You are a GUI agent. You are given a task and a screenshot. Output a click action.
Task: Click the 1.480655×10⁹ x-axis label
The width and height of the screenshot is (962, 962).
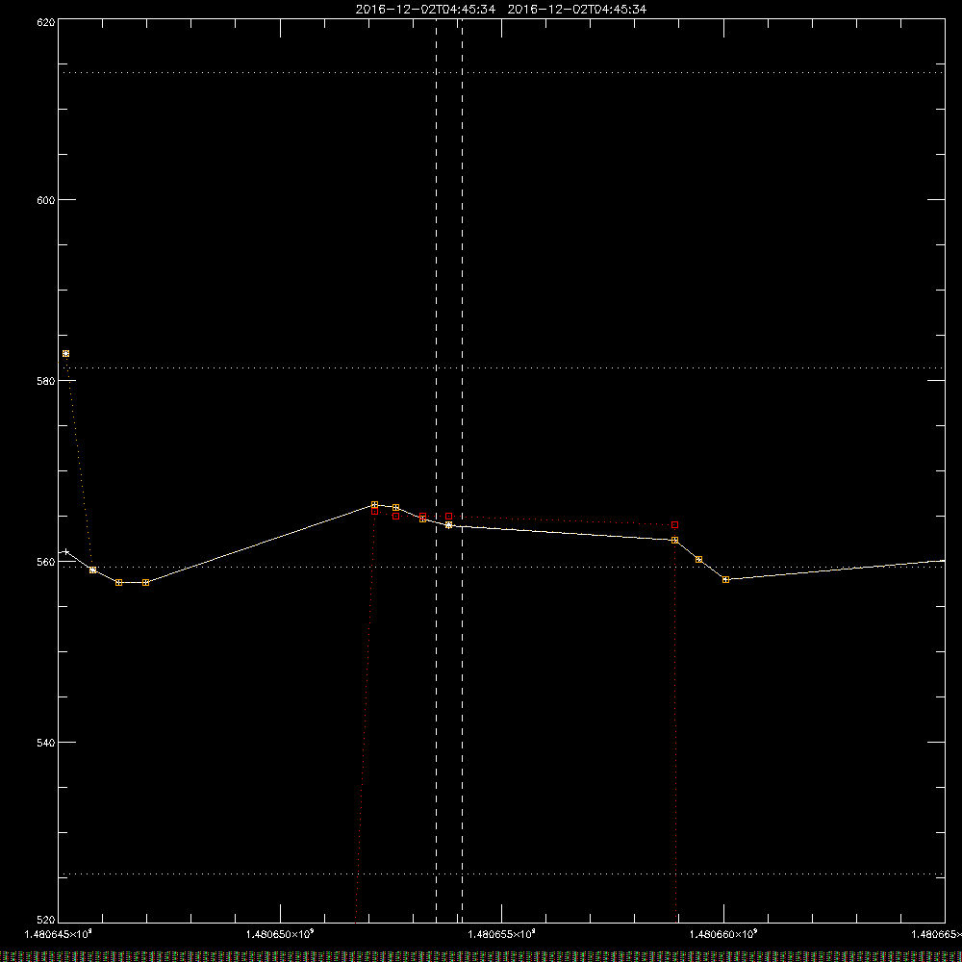[501, 934]
